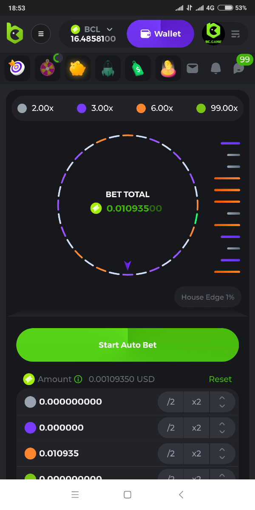255x510 pixels.
Task: Open the rocket crash game icon
Action: coord(108,68)
